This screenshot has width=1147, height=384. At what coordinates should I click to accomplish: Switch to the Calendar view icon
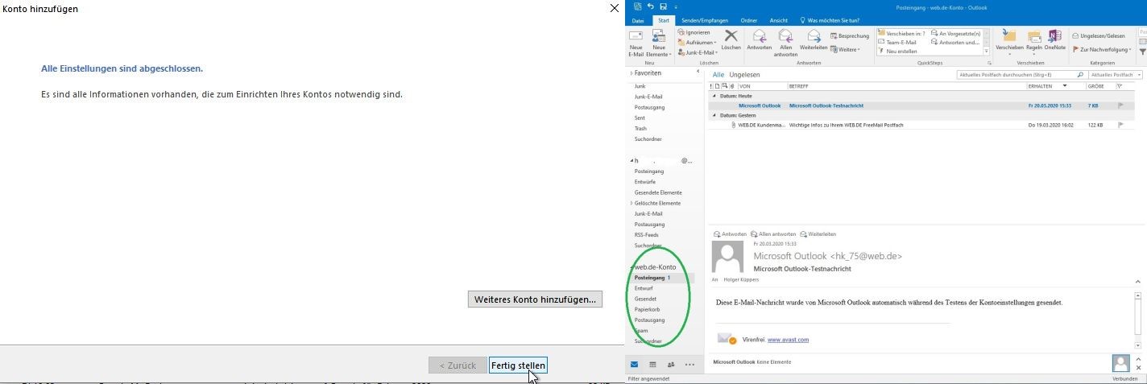tap(652, 365)
